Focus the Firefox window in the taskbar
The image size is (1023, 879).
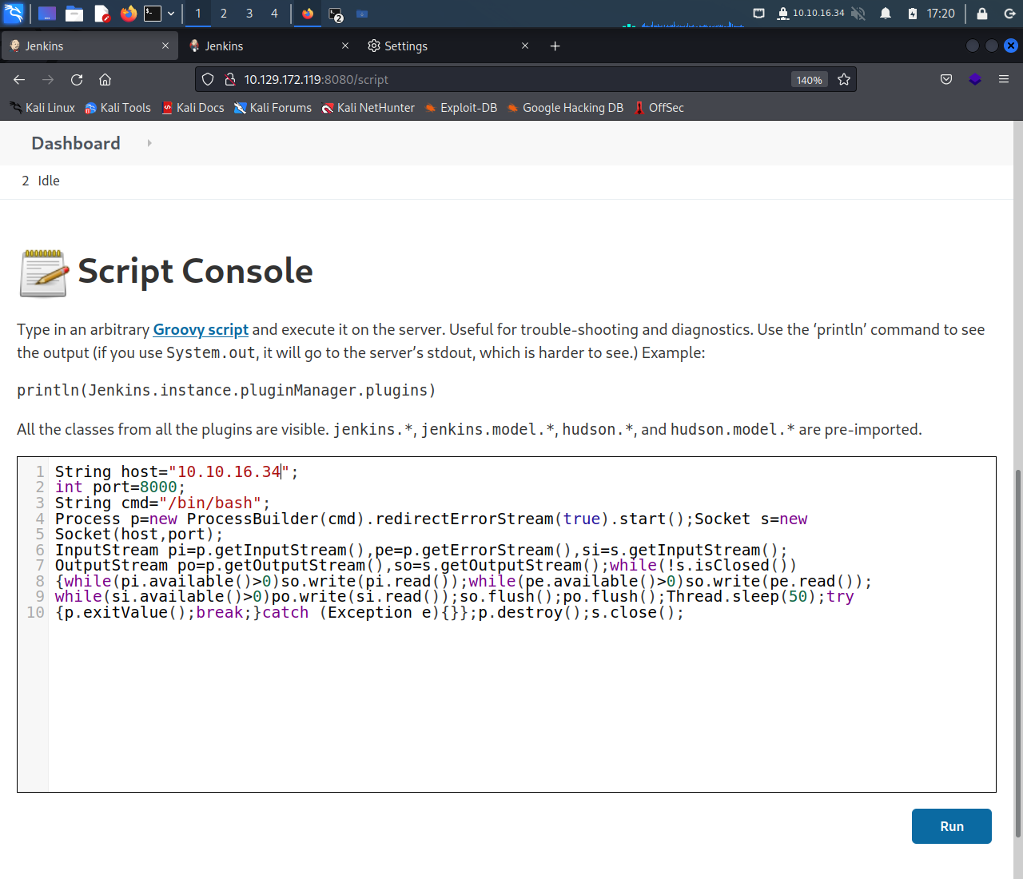(x=308, y=14)
